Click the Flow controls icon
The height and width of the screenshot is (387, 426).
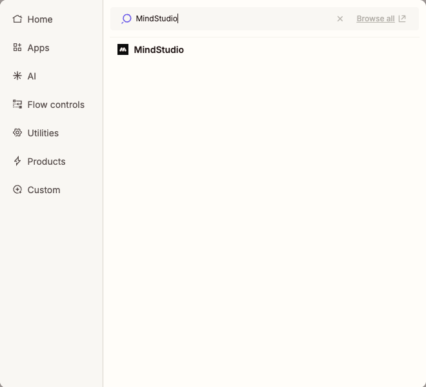(x=17, y=104)
